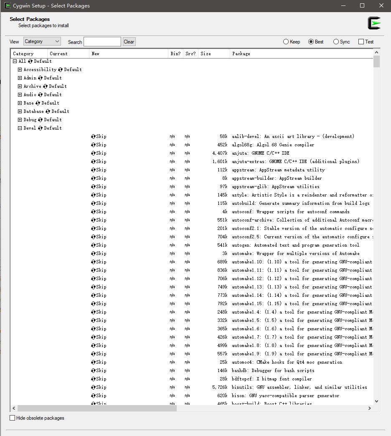Check Hide obsolete packages

12,418
